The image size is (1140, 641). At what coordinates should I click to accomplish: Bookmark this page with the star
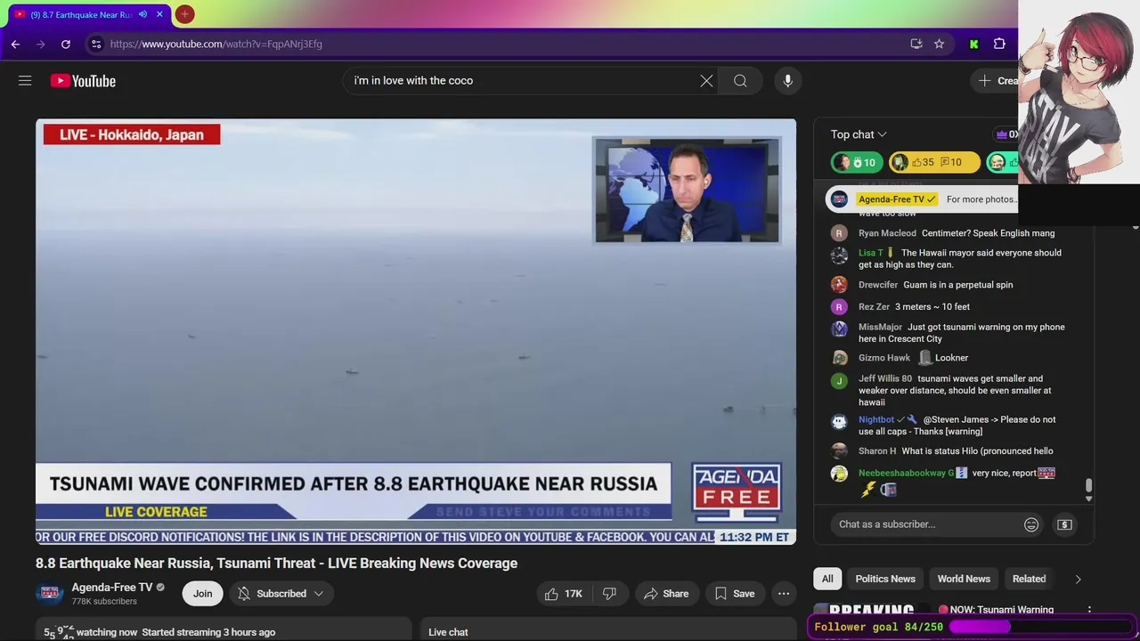pyautogui.click(x=939, y=44)
